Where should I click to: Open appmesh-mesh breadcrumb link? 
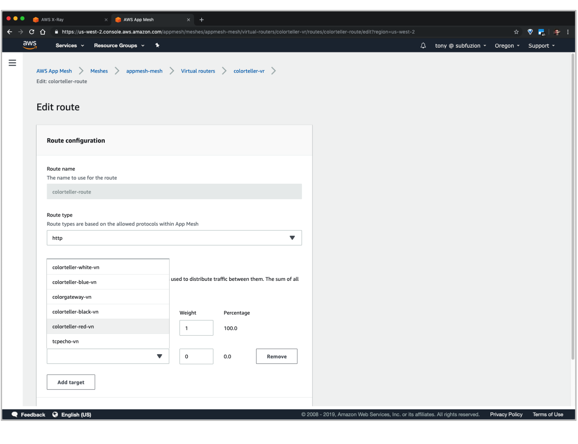pos(144,71)
